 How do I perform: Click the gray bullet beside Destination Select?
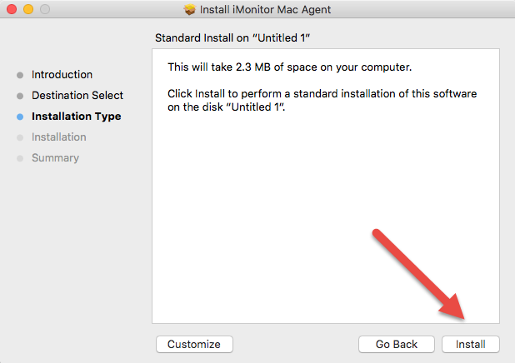(20, 96)
